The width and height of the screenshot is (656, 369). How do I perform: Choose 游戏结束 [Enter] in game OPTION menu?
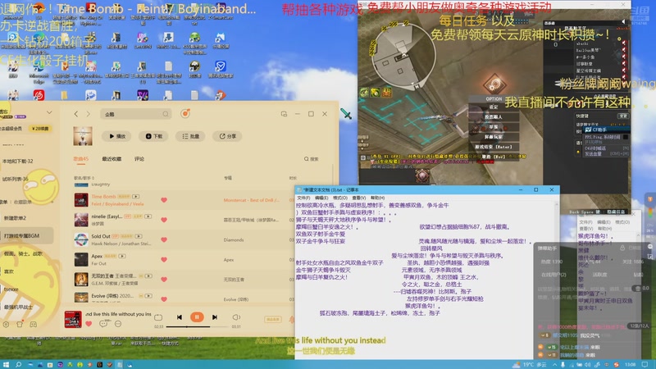tap(493, 147)
